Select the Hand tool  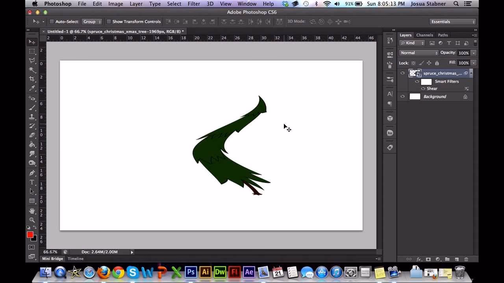click(32, 210)
